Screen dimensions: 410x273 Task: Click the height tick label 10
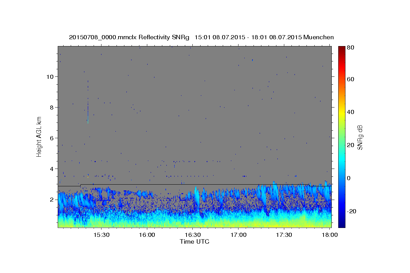pos(50,76)
